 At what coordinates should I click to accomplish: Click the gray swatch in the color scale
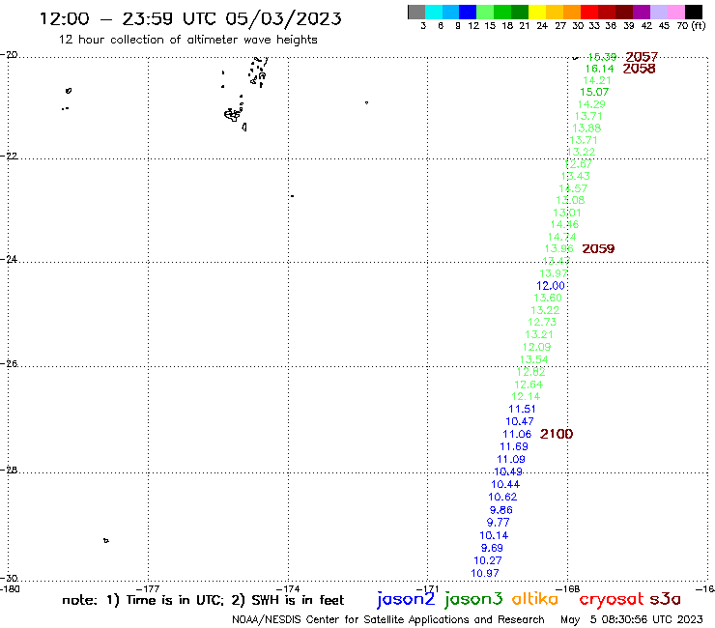click(x=416, y=12)
